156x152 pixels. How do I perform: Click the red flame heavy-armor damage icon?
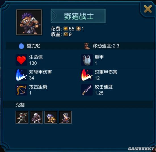click(x=87, y=75)
